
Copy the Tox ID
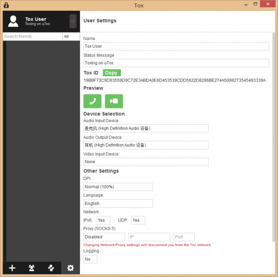112,73
